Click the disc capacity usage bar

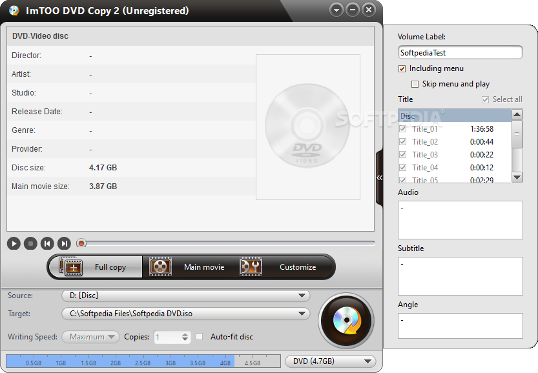(x=143, y=361)
